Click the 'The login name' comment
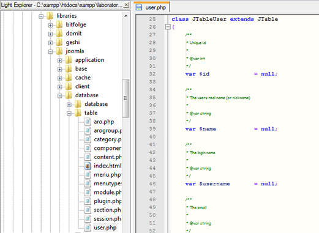This screenshot has height=233, width=319. tap(203, 153)
